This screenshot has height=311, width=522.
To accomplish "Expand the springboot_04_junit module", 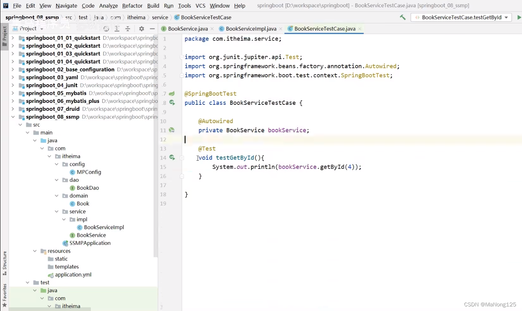I will (x=13, y=85).
